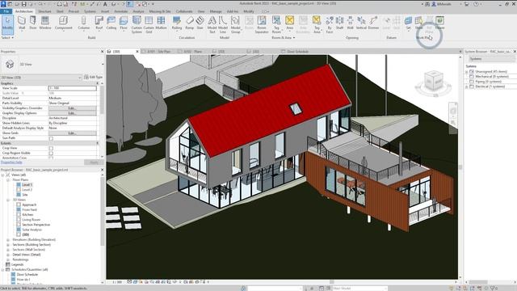Image resolution: width=517 pixels, height=291 pixels.
Task: Toggle the Mechanical systems checkbox in System Browser
Action: (472, 76)
